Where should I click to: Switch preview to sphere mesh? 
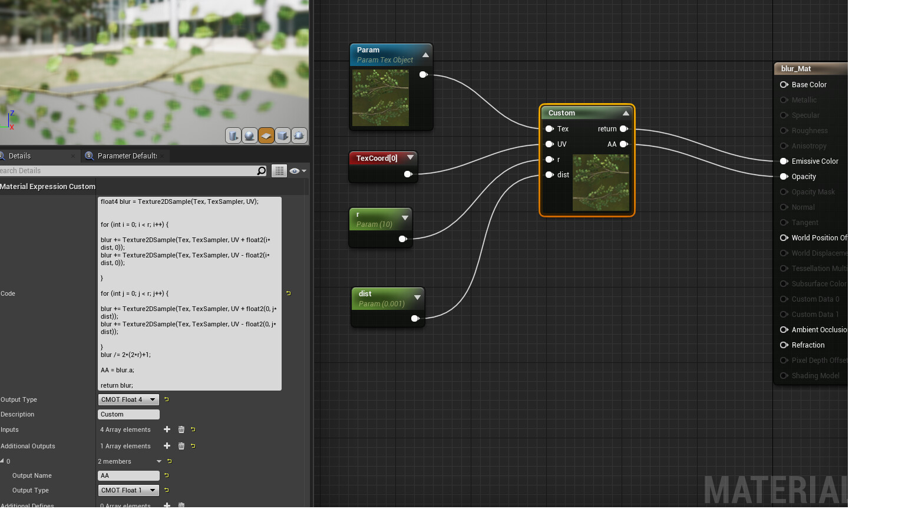(x=250, y=136)
